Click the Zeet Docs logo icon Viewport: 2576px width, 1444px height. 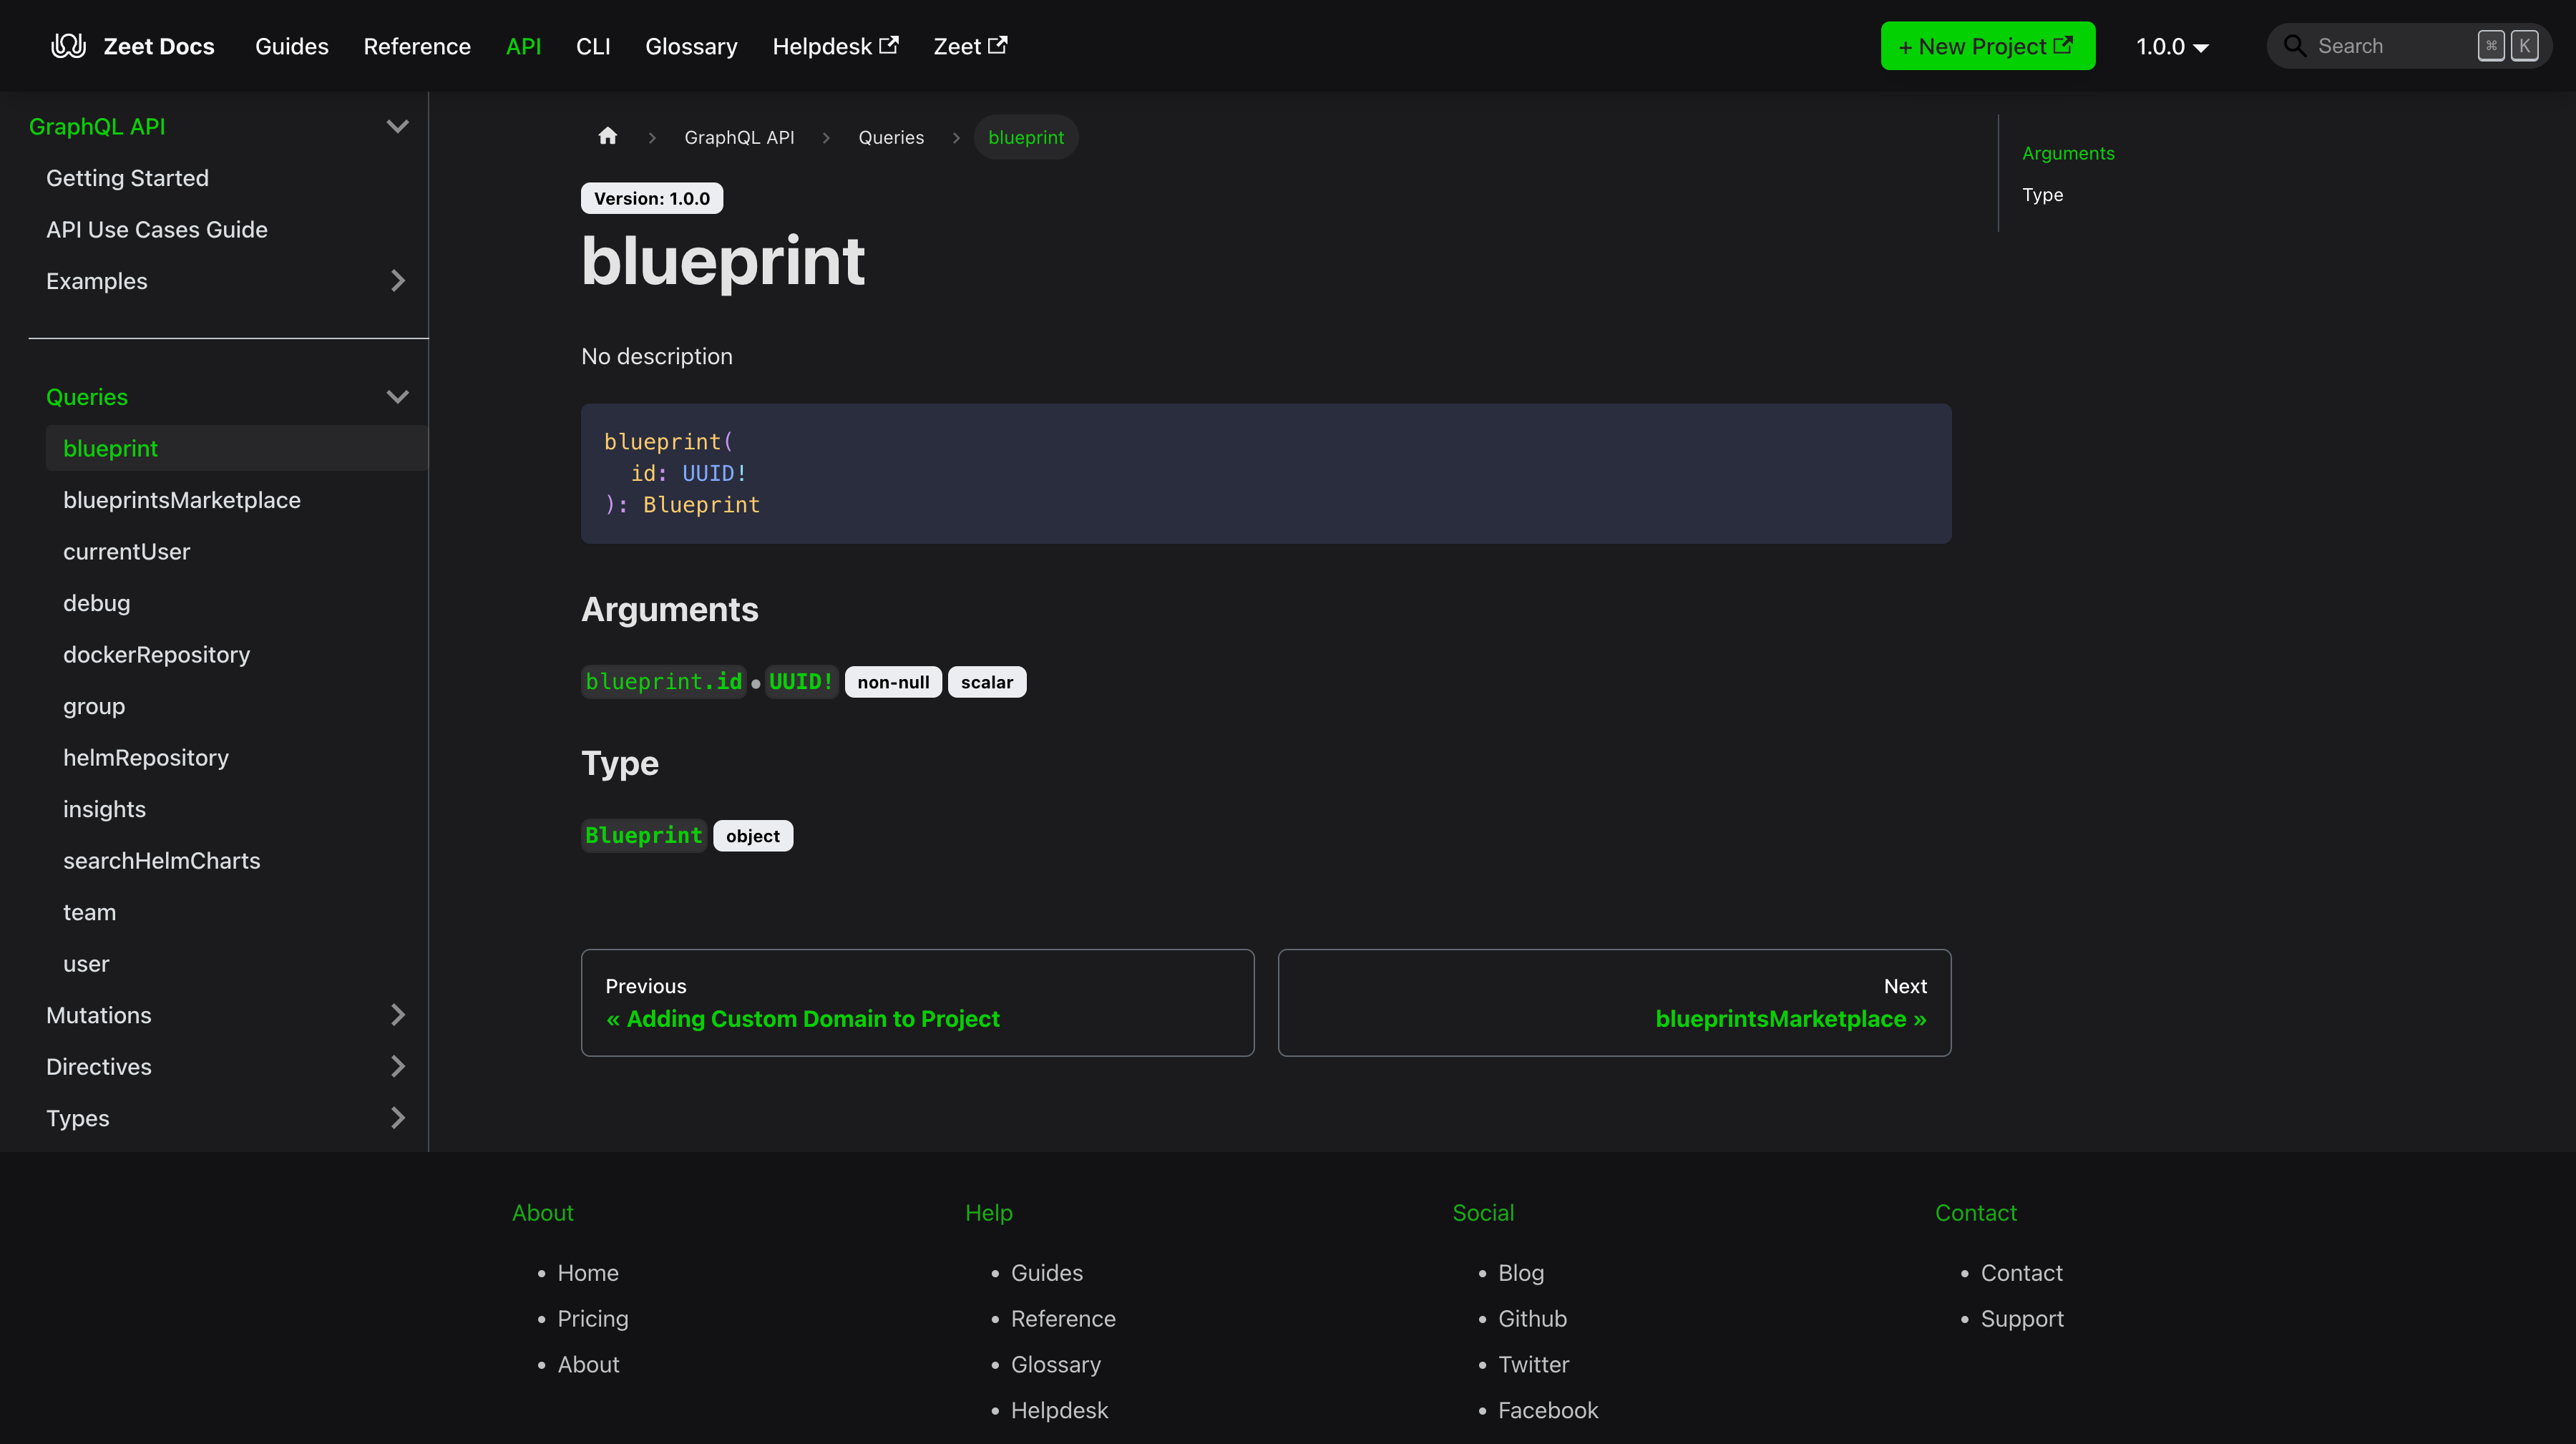coord(68,46)
